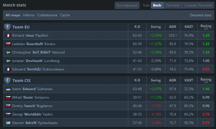Screen dimensions: 216x129
Task: Click the Team EU Rating 3.0 header
Action: coord(206,27)
